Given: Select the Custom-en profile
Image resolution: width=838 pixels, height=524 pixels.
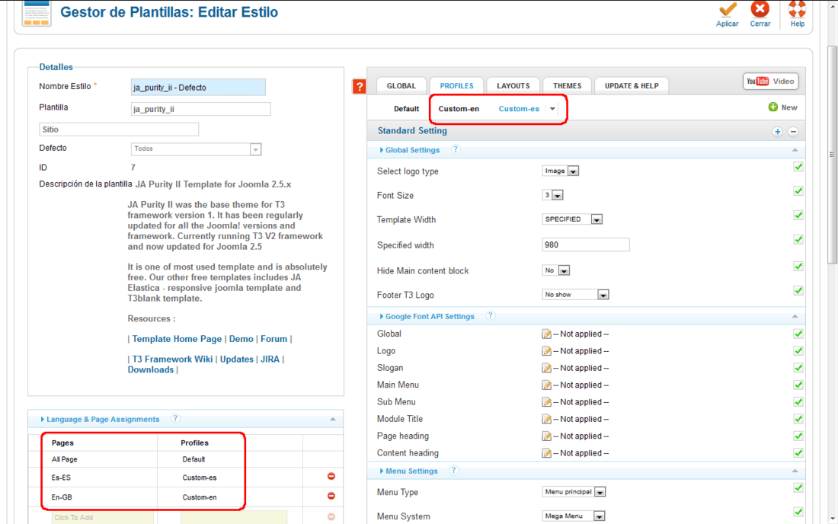Looking at the screenshot, I should click(459, 109).
